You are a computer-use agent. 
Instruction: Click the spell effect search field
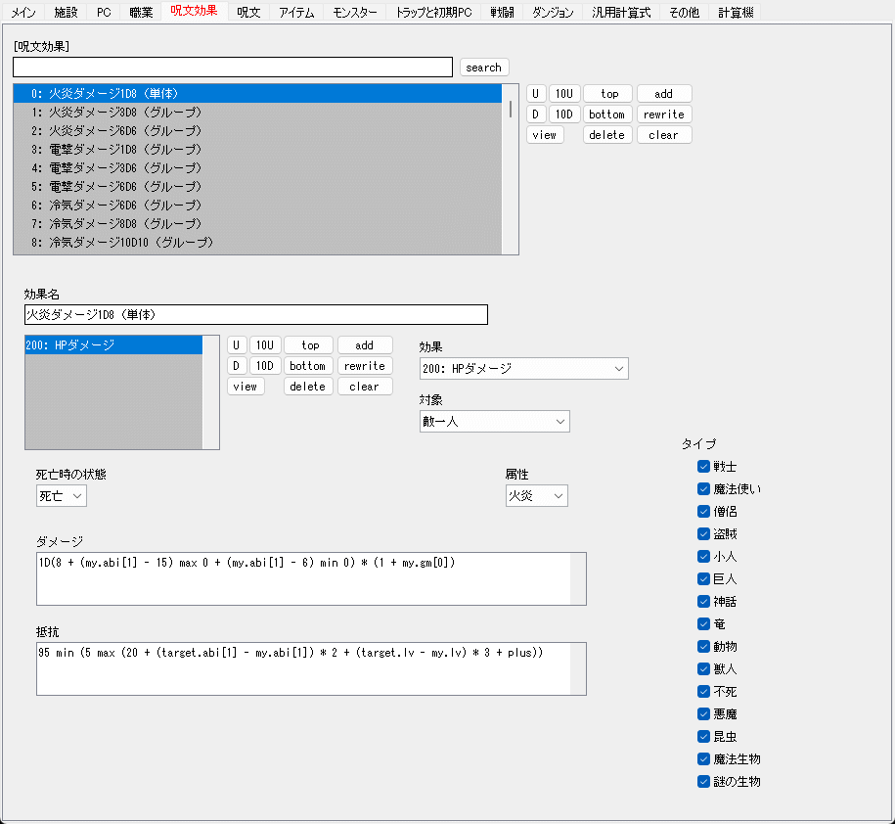pos(233,67)
